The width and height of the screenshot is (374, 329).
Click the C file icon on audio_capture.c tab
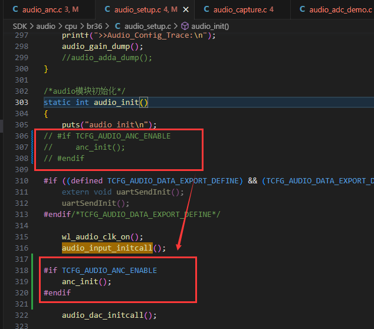[x=206, y=9]
